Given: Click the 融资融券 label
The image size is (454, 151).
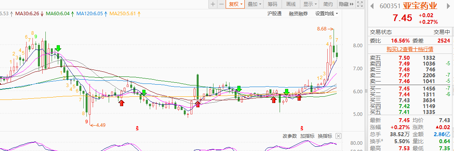Looking at the screenshot, I should pos(298,13).
